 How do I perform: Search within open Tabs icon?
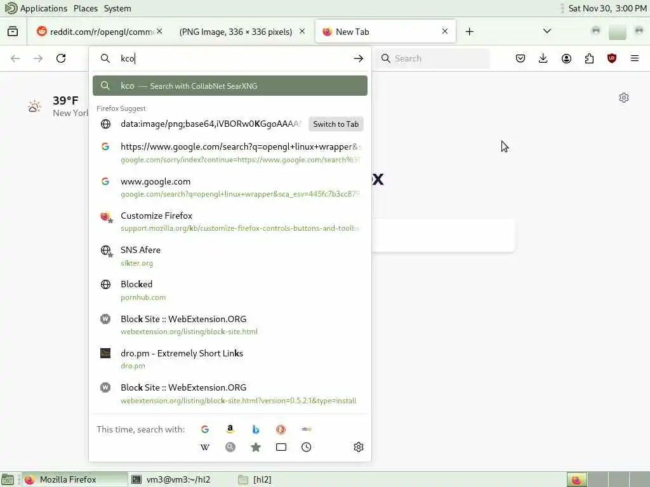click(281, 447)
